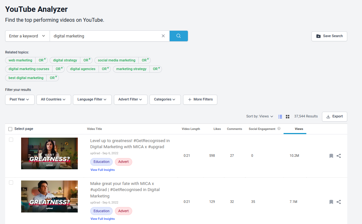Viewport: 362px width, 224px height.
Task: Clear the keyword with the X icon
Action: (163, 36)
